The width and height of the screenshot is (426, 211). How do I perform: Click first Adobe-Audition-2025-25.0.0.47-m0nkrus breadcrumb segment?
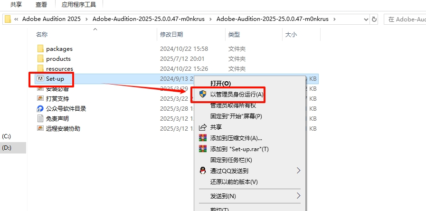coord(149,19)
